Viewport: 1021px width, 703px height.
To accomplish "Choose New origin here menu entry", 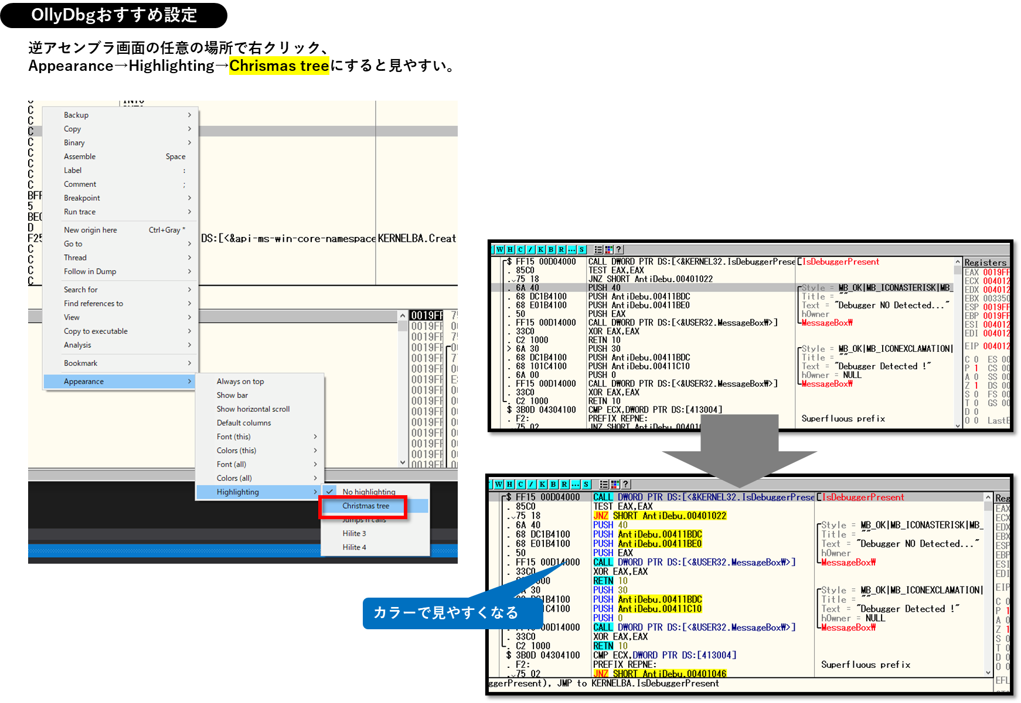I will (120, 230).
